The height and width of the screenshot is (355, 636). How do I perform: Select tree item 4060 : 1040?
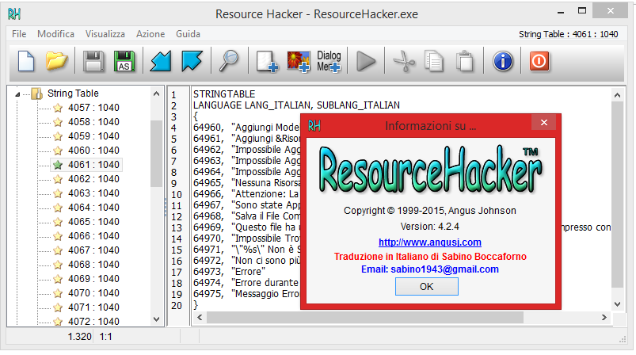click(x=93, y=151)
